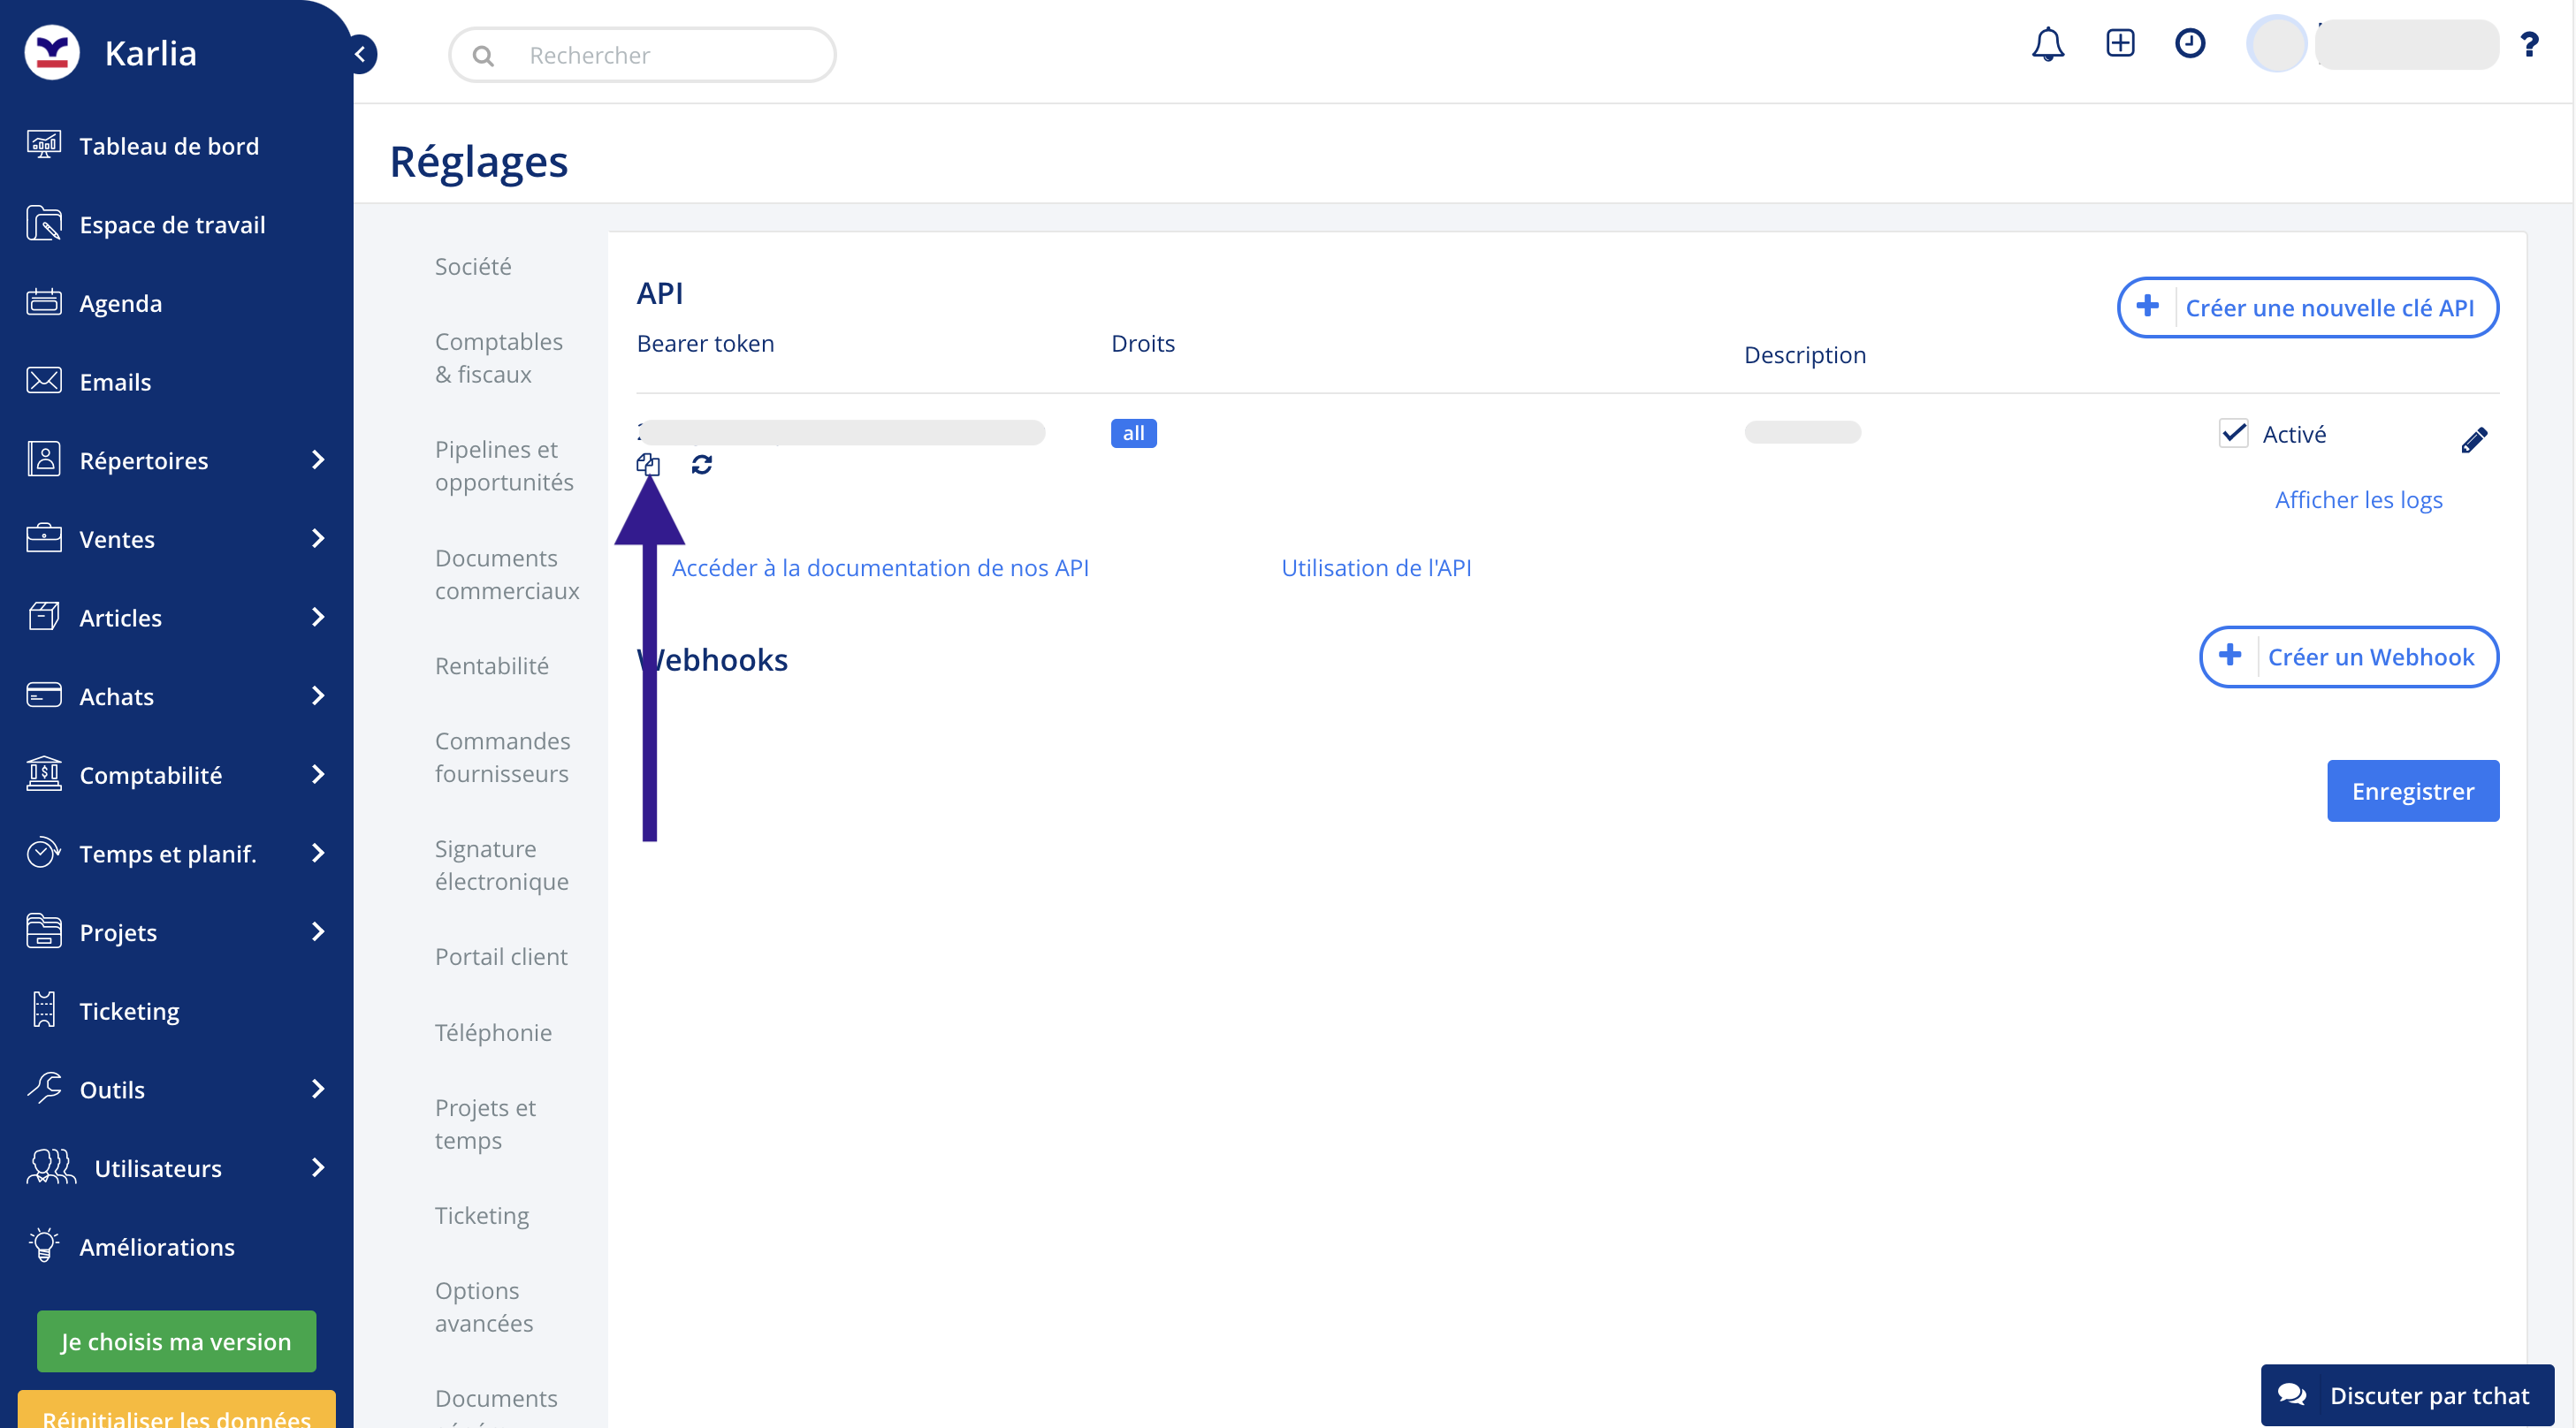This screenshot has width=2576, height=1428.
Task: Click the Enregistrer button
Action: click(2412, 791)
